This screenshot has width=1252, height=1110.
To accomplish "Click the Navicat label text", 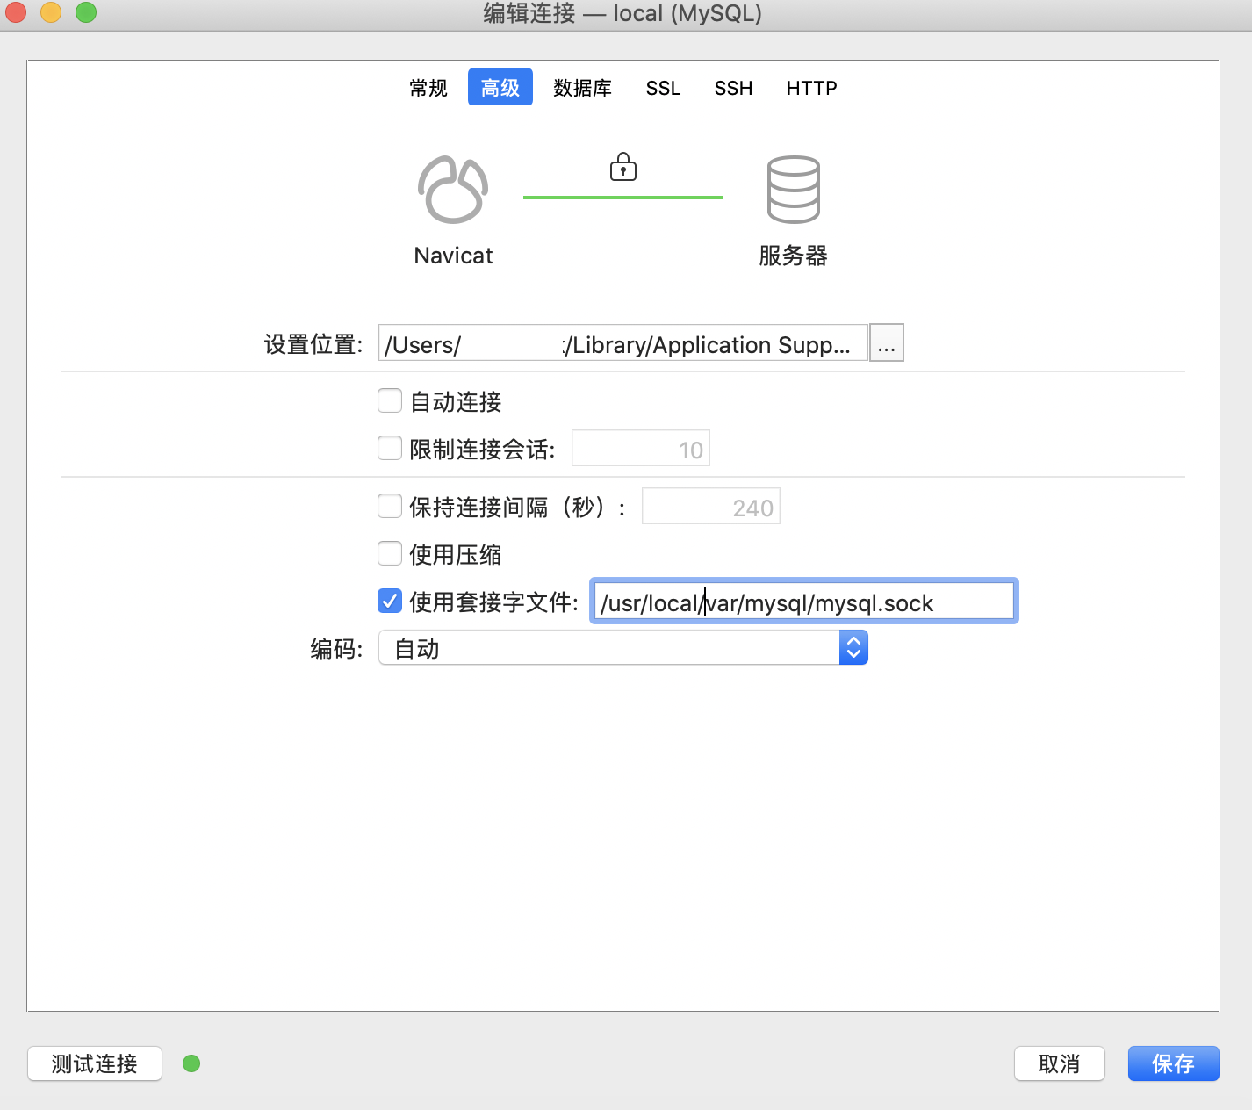I will coord(453,256).
